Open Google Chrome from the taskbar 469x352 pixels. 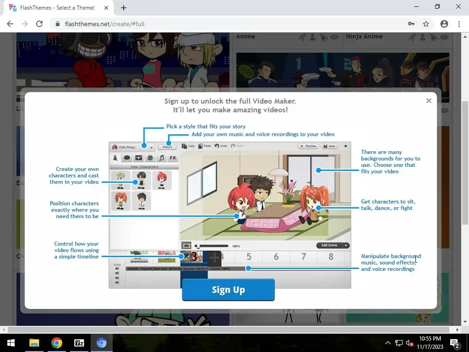56,343
